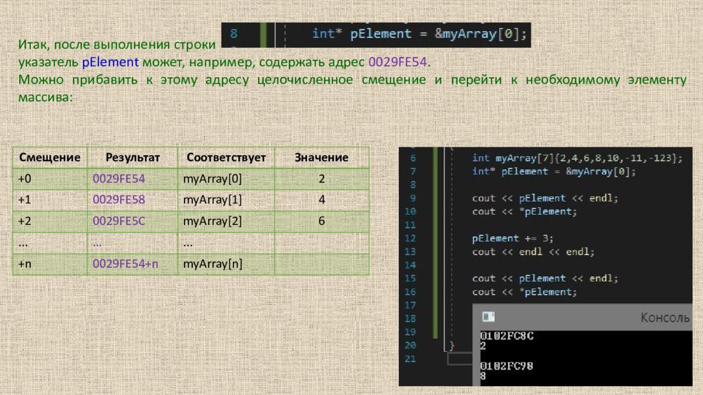The image size is (703, 395).
Task: Click line number 6 in the editor gutter
Action: coord(413,158)
